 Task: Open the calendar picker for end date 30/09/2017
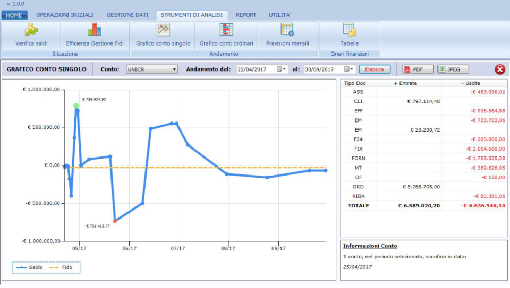pos(348,69)
